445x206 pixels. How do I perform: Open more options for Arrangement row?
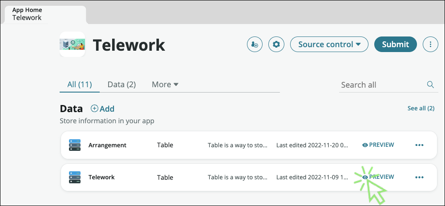[x=419, y=145]
